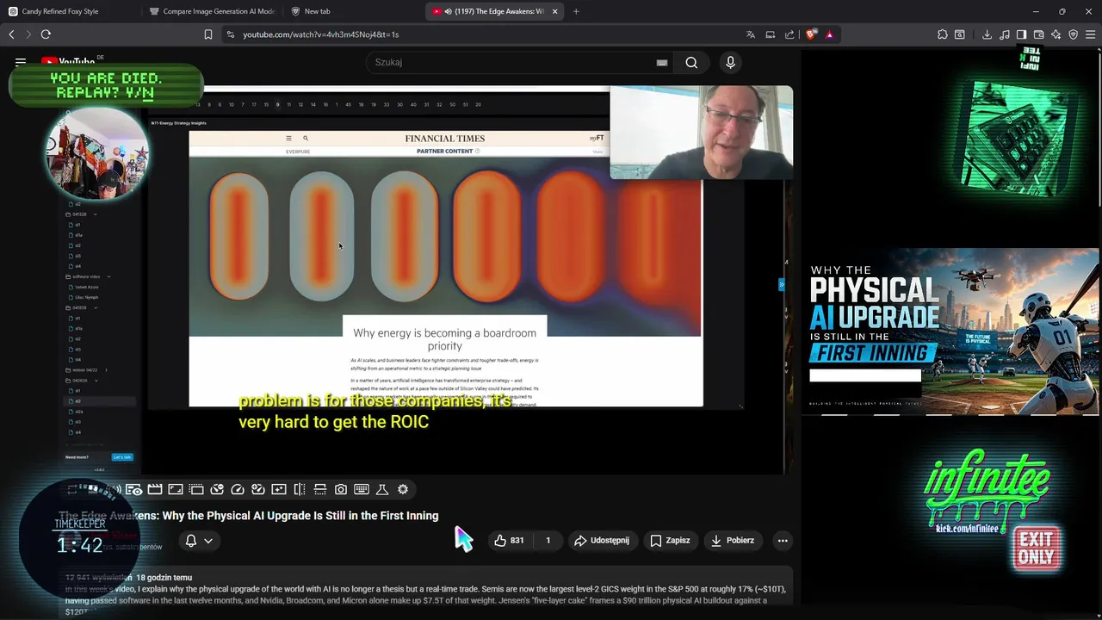The image size is (1102, 620).
Task: Click the clapperboard cinema mode icon
Action: [x=155, y=489]
